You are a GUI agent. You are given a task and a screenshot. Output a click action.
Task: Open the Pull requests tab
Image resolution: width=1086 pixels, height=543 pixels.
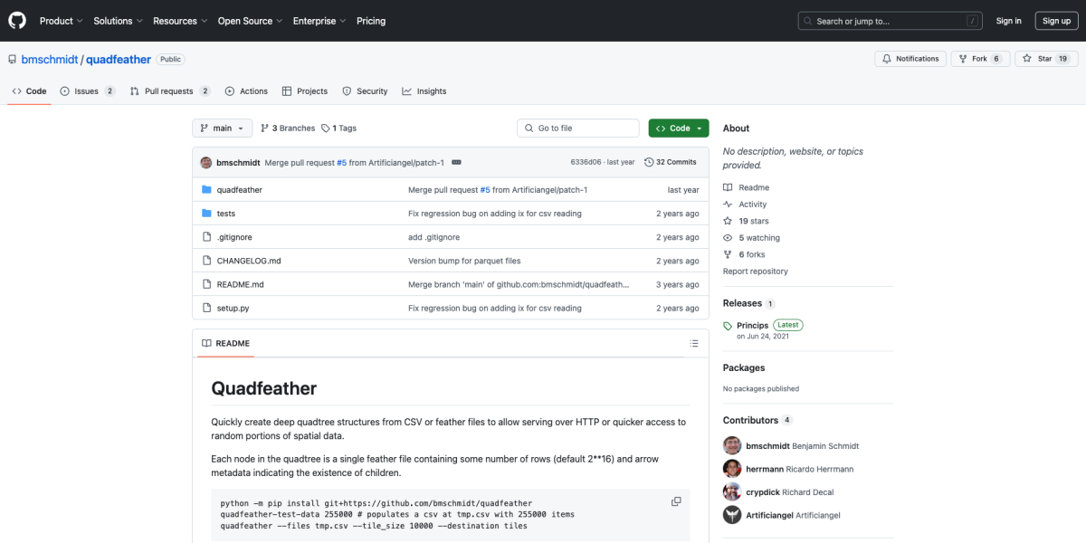click(x=169, y=91)
